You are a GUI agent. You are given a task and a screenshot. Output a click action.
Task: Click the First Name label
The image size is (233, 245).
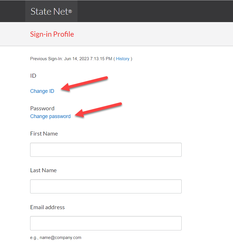44,134
